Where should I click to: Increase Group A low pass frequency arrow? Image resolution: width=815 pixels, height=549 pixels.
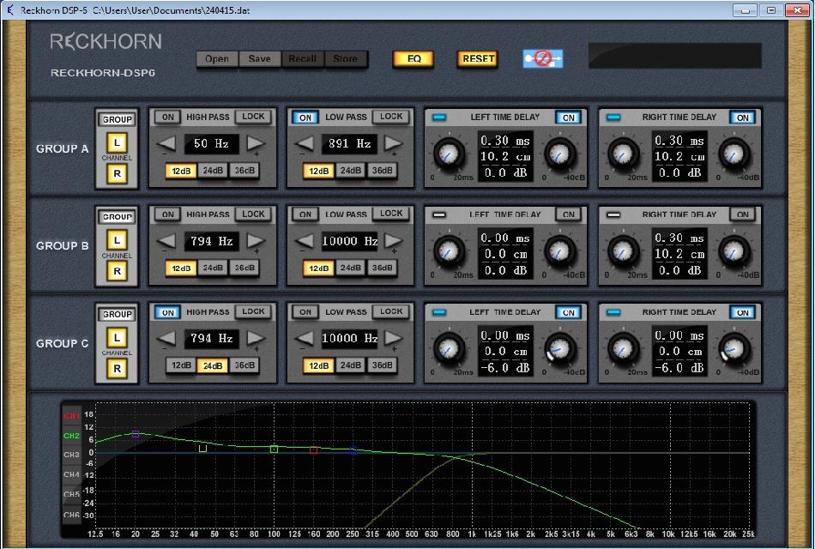pos(394,143)
